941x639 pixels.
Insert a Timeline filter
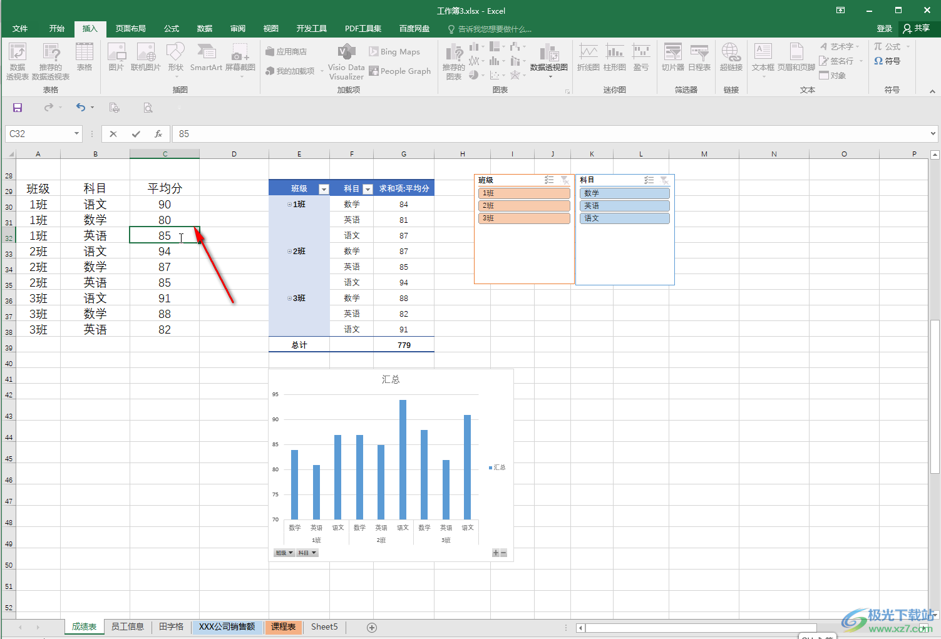click(699, 57)
